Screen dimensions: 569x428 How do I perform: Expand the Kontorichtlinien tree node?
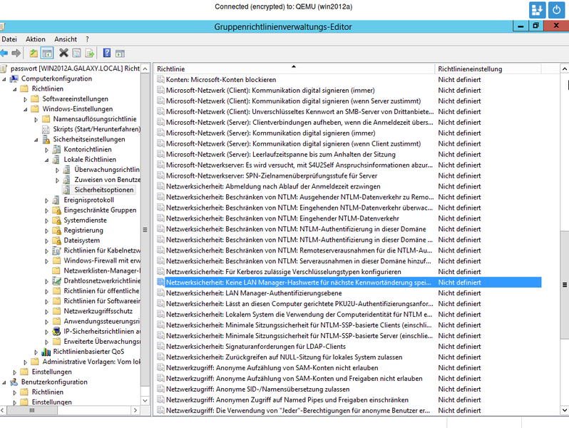click(x=47, y=150)
